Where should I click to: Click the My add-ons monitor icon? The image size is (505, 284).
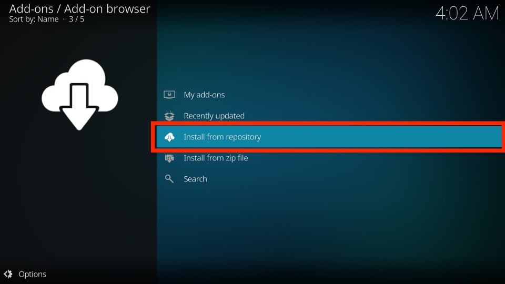[x=169, y=95]
